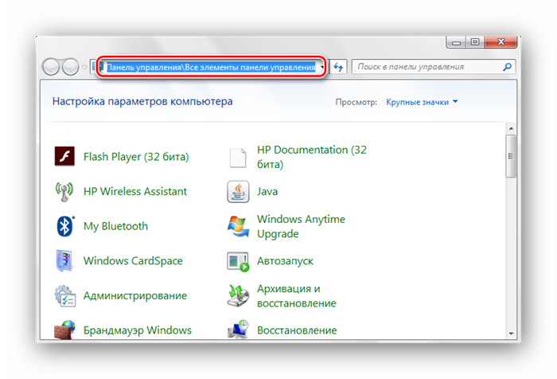The height and width of the screenshot is (379, 557).
Task: Click the Настройка параметров компьютера heading
Action: point(142,101)
